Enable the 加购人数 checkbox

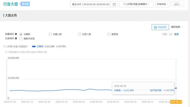coord(80,34)
